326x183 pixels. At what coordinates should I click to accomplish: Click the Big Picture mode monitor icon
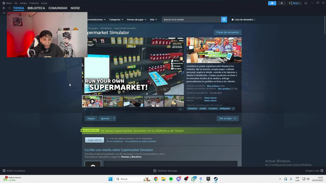click(x=306, y=3)
